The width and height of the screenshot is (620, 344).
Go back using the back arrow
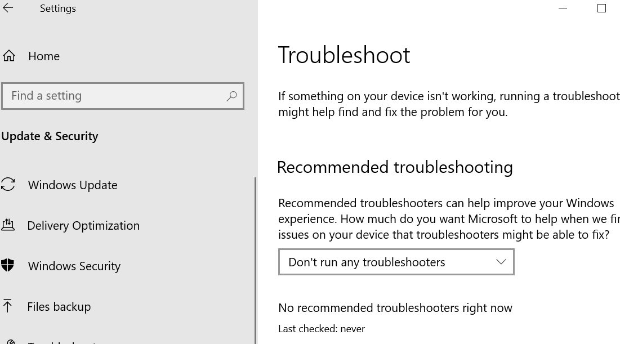click(7, 8)
